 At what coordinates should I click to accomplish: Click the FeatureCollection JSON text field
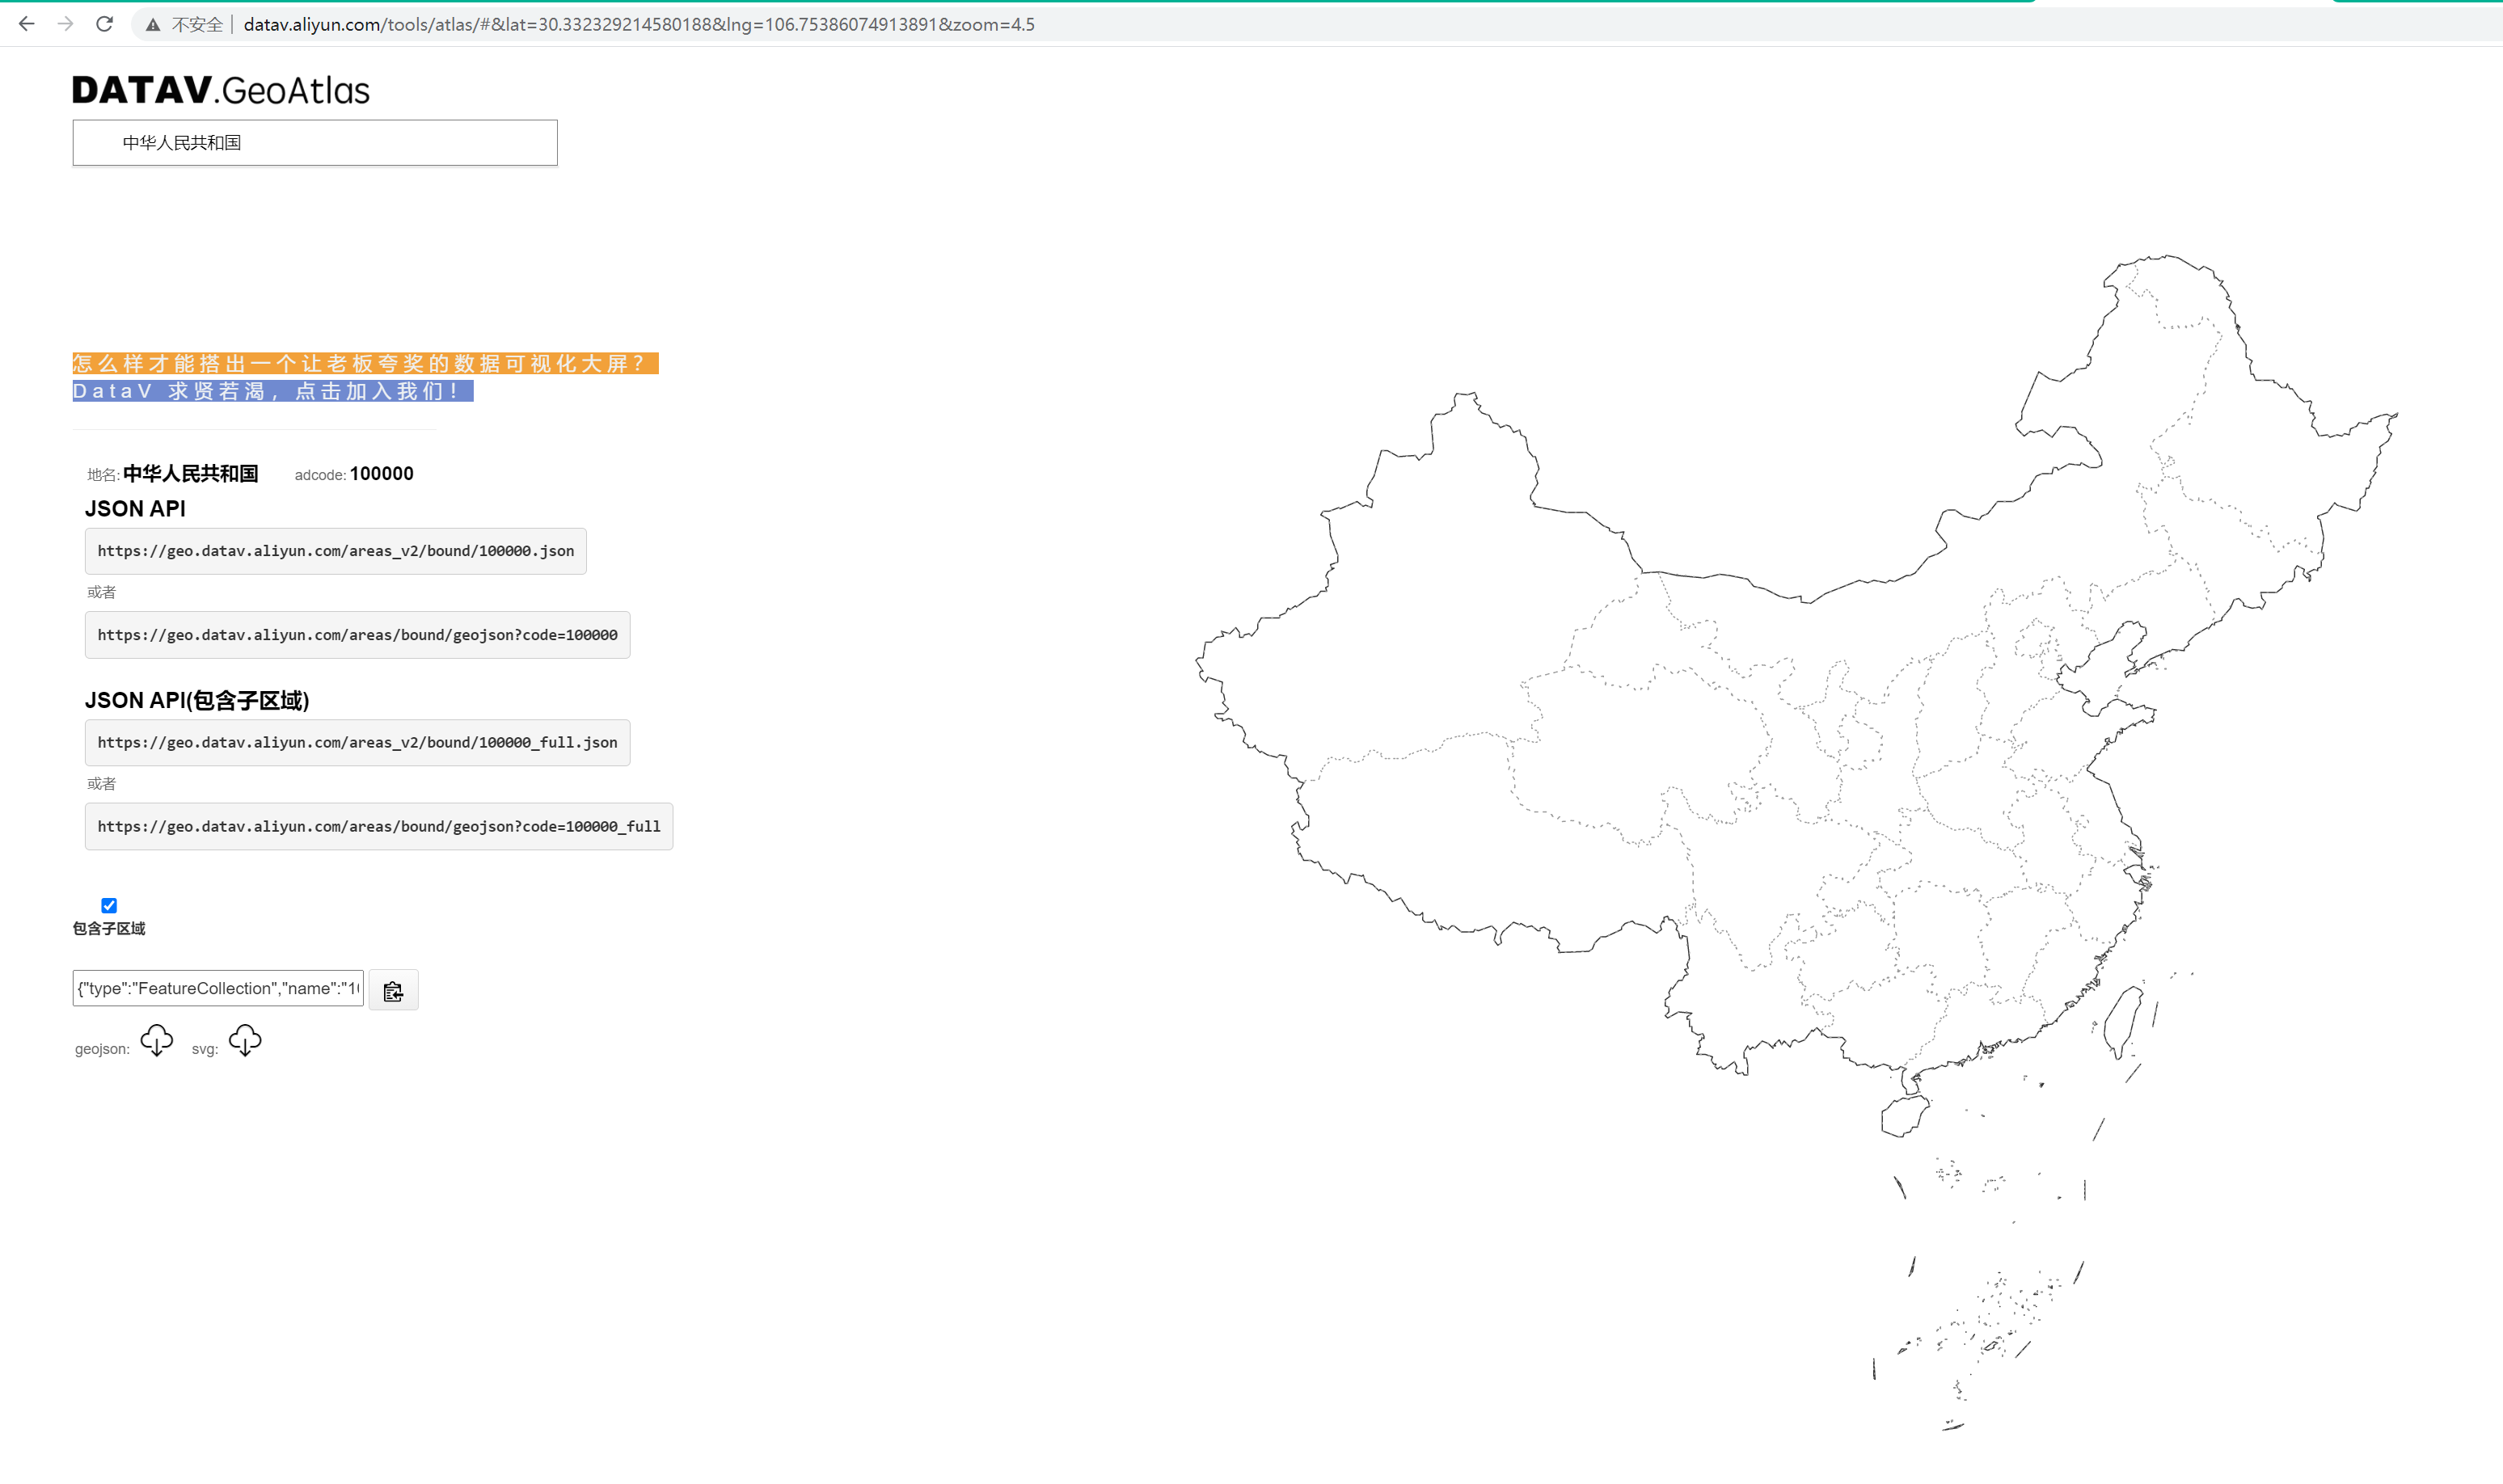click(218, 988)
